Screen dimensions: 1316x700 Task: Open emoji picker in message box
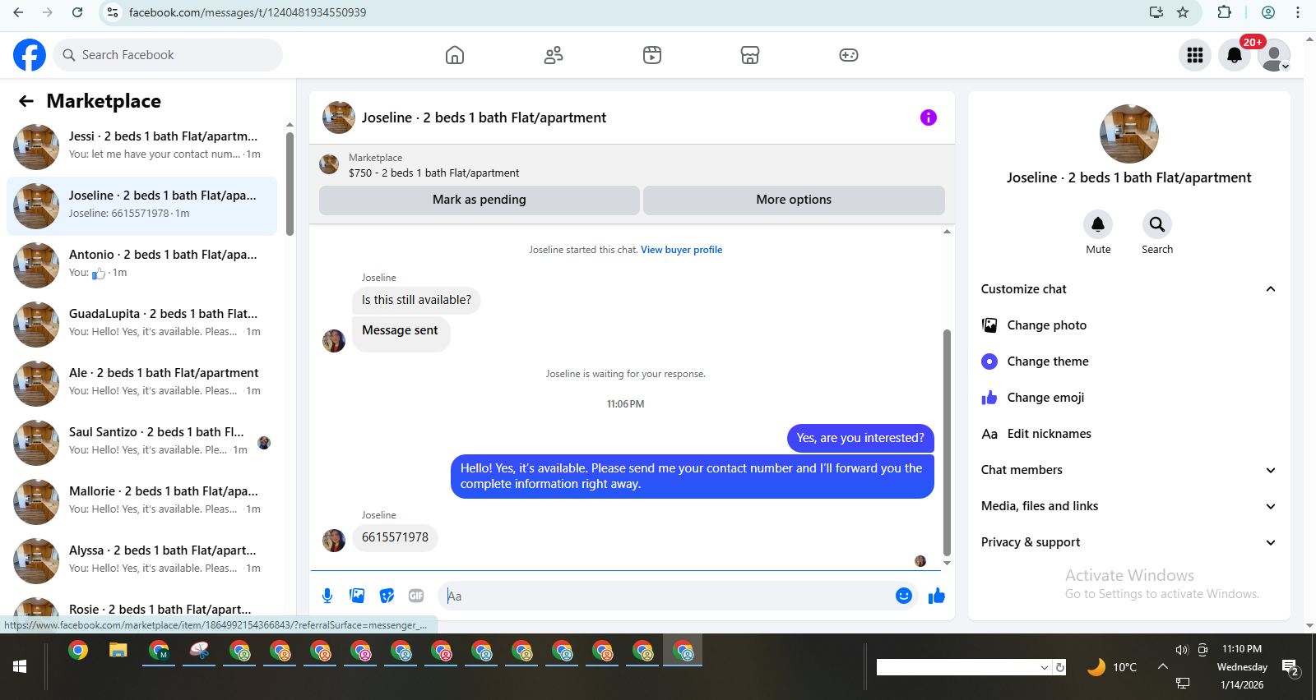tap(904, 596)
